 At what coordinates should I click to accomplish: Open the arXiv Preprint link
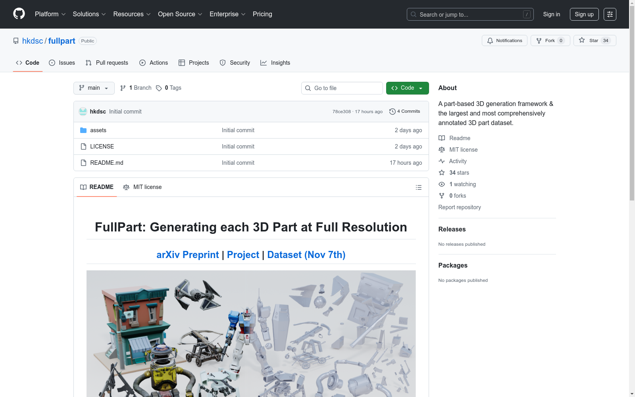pyautogui.click(x=188, y=255)
